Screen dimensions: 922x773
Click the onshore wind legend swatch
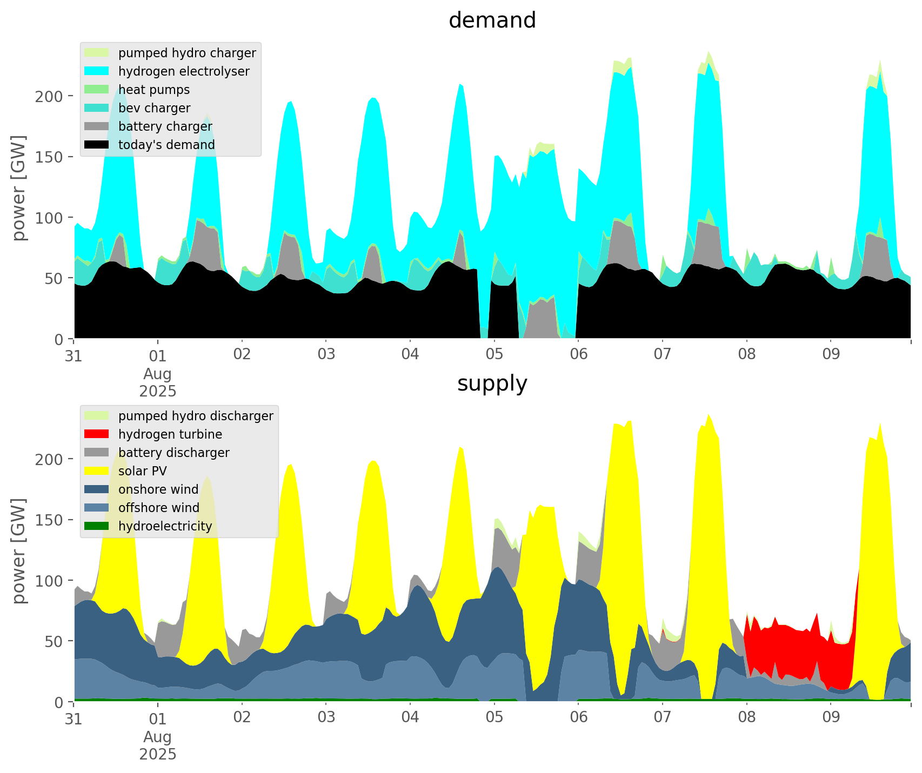point(97,489)
